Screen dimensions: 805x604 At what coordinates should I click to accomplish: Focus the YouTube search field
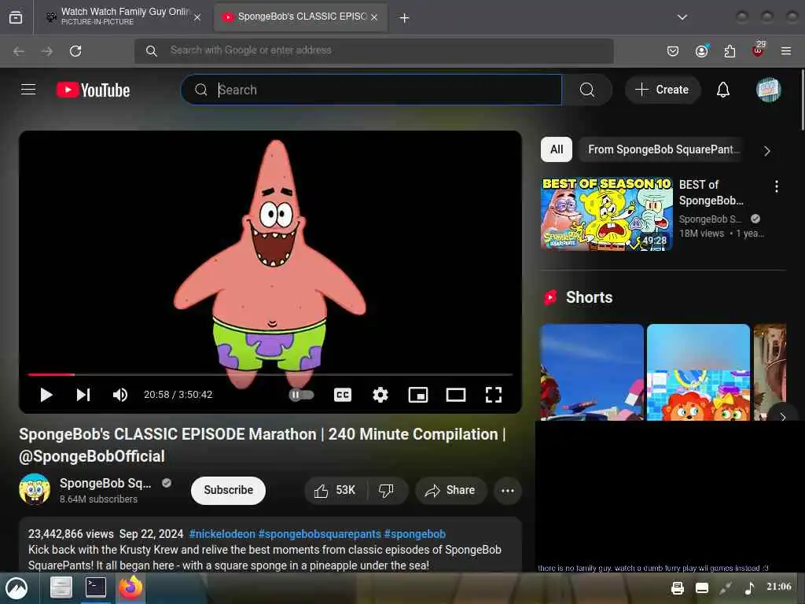[x=372, y=90]
